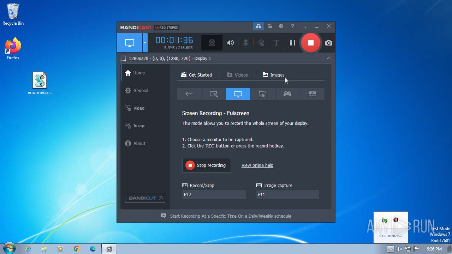Open the Recycle Bin desktop icon
The image size is (452, 254).
(x=13, y=14)
